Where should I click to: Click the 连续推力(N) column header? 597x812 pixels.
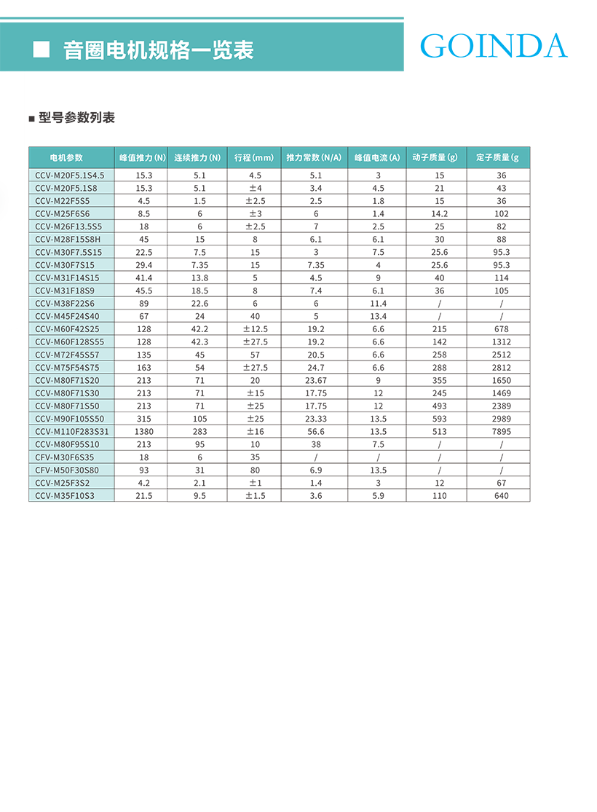click(x=197, y=157)
